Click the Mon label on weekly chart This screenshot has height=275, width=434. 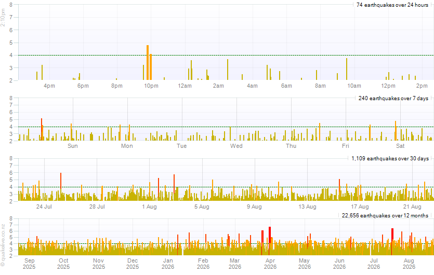127,146
